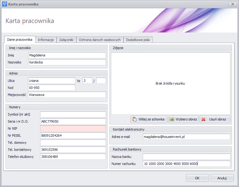Click the red X icon on Usuń obraz
This screenshot has height=187, width=239.
tap(203, 119)
